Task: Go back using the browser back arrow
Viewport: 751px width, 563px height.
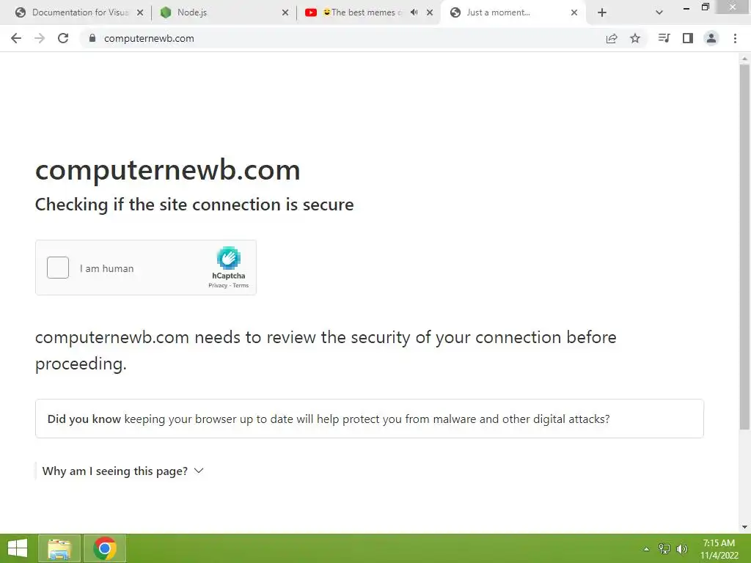Action: click(16, 38)
